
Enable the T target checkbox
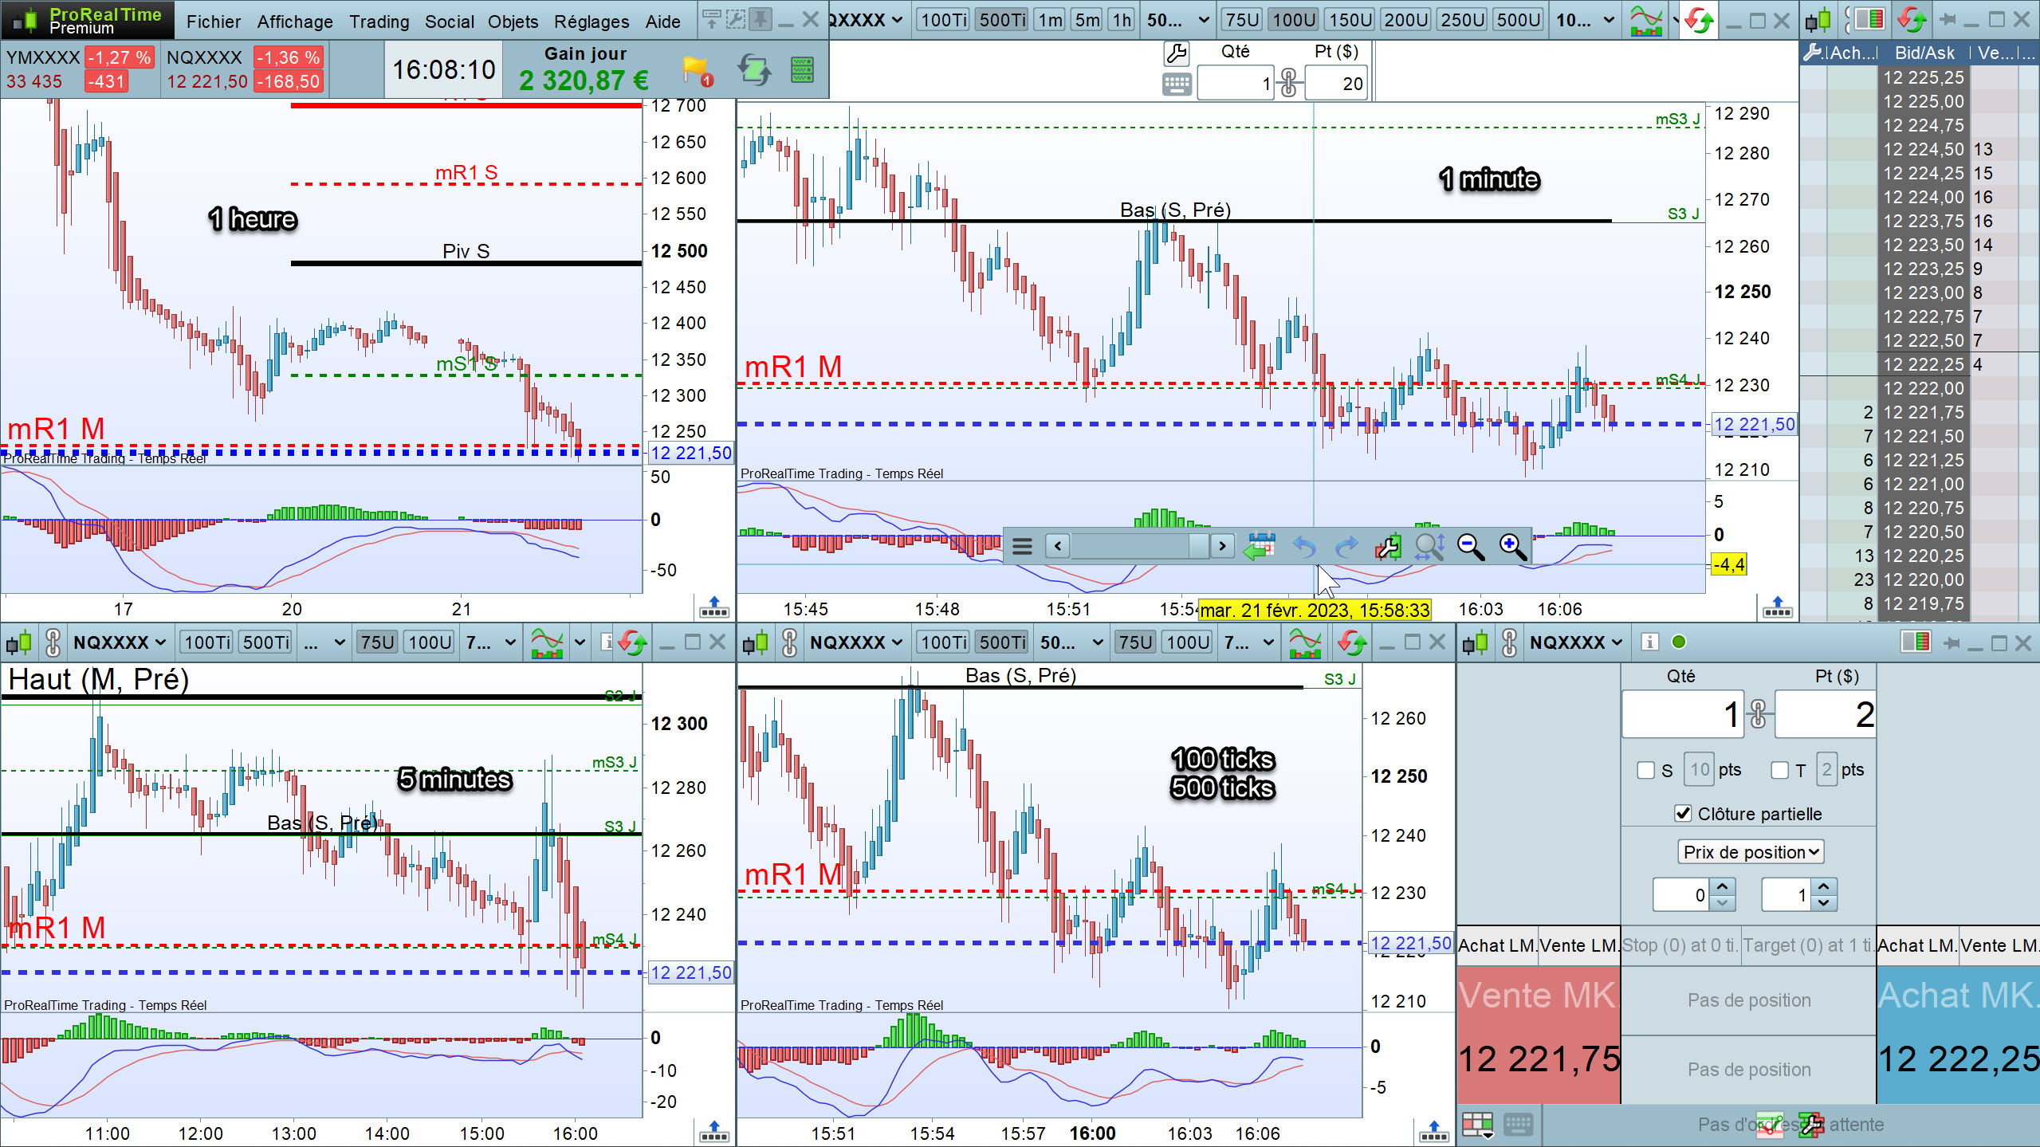pos(1779,770)
